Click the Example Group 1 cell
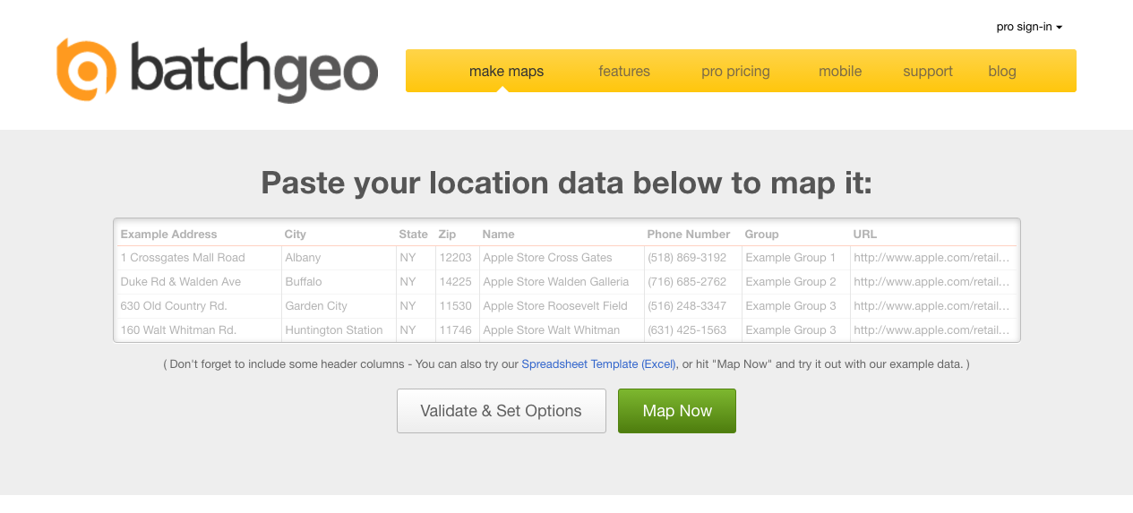 [x=796, y=258]
